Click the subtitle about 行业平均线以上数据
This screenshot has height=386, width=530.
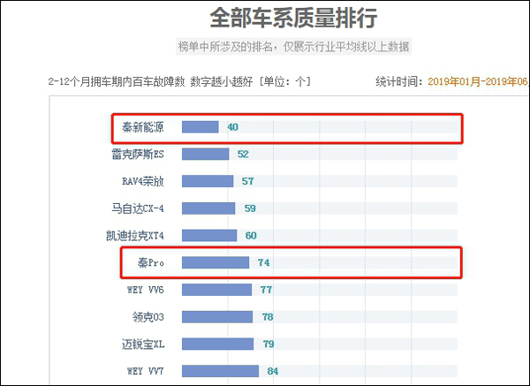(x=293, y=46)
